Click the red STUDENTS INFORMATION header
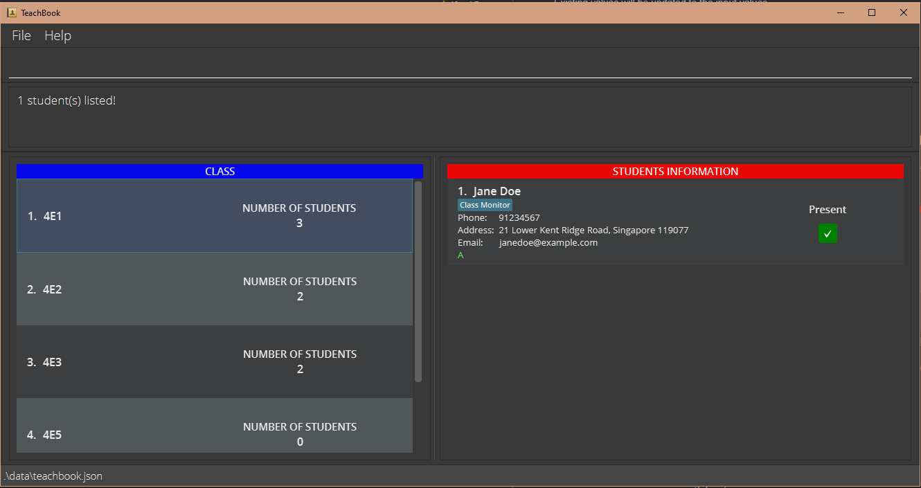Image resolution: width=921 pixels, height=488 pixels. (x=675, y=172)
